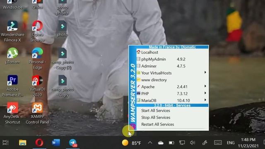
Task: Click the PHP logo icon
Action: (138, 93)
